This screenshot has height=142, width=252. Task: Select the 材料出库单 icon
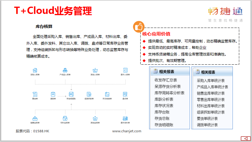click(65, 118)
